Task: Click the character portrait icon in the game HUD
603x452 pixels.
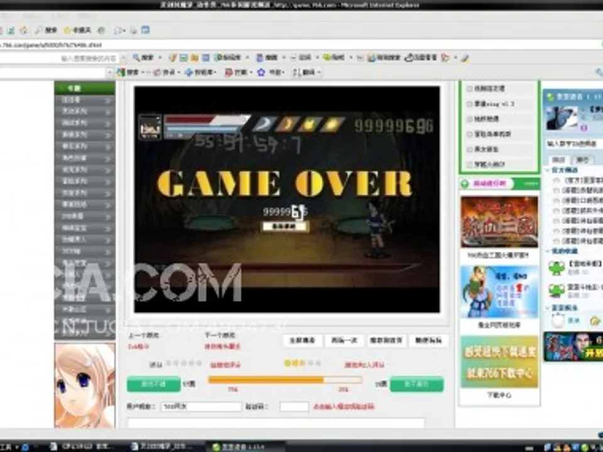Action: (x=149, y=126)
